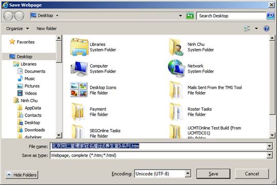Click New folder in the toolbar
277x185 pixels.
point(47,29)
